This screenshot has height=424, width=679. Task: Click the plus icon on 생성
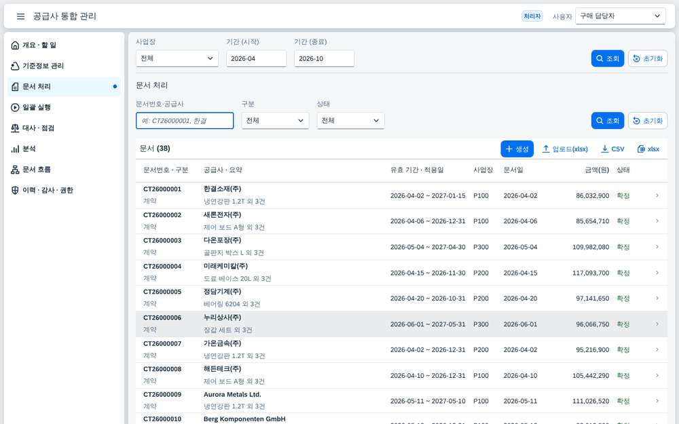[x=509, y=149]
